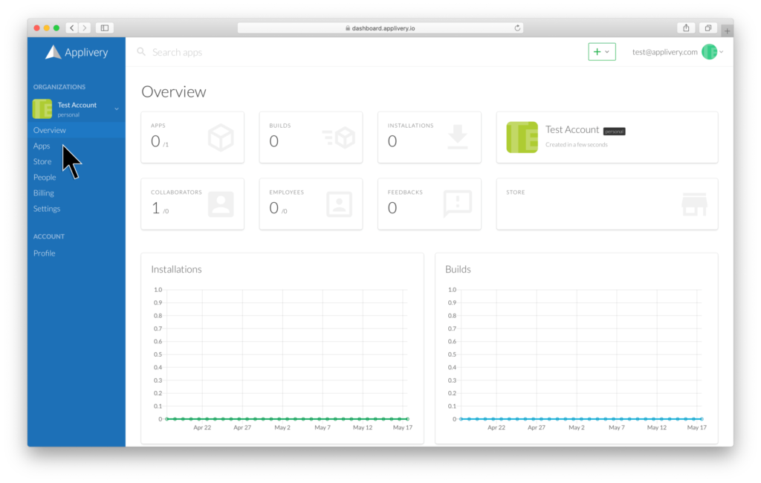Image resolution: width=761 pixels, height=483 pixels.
Task: Click the Feedbacks speech bubble icon
Action: click(458, 204)
